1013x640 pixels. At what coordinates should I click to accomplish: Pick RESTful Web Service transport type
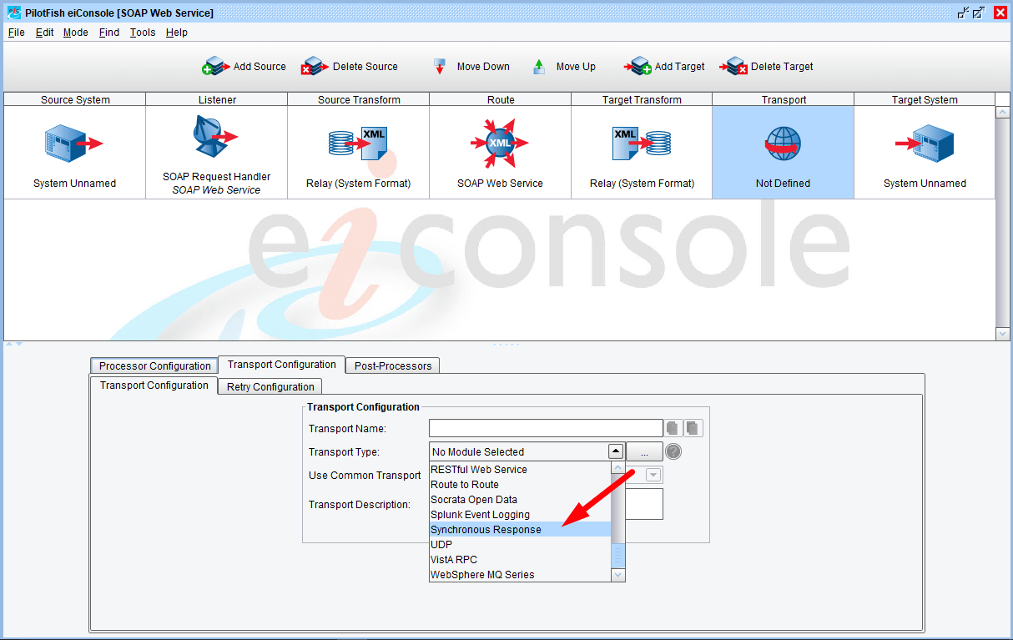(478, 470)
